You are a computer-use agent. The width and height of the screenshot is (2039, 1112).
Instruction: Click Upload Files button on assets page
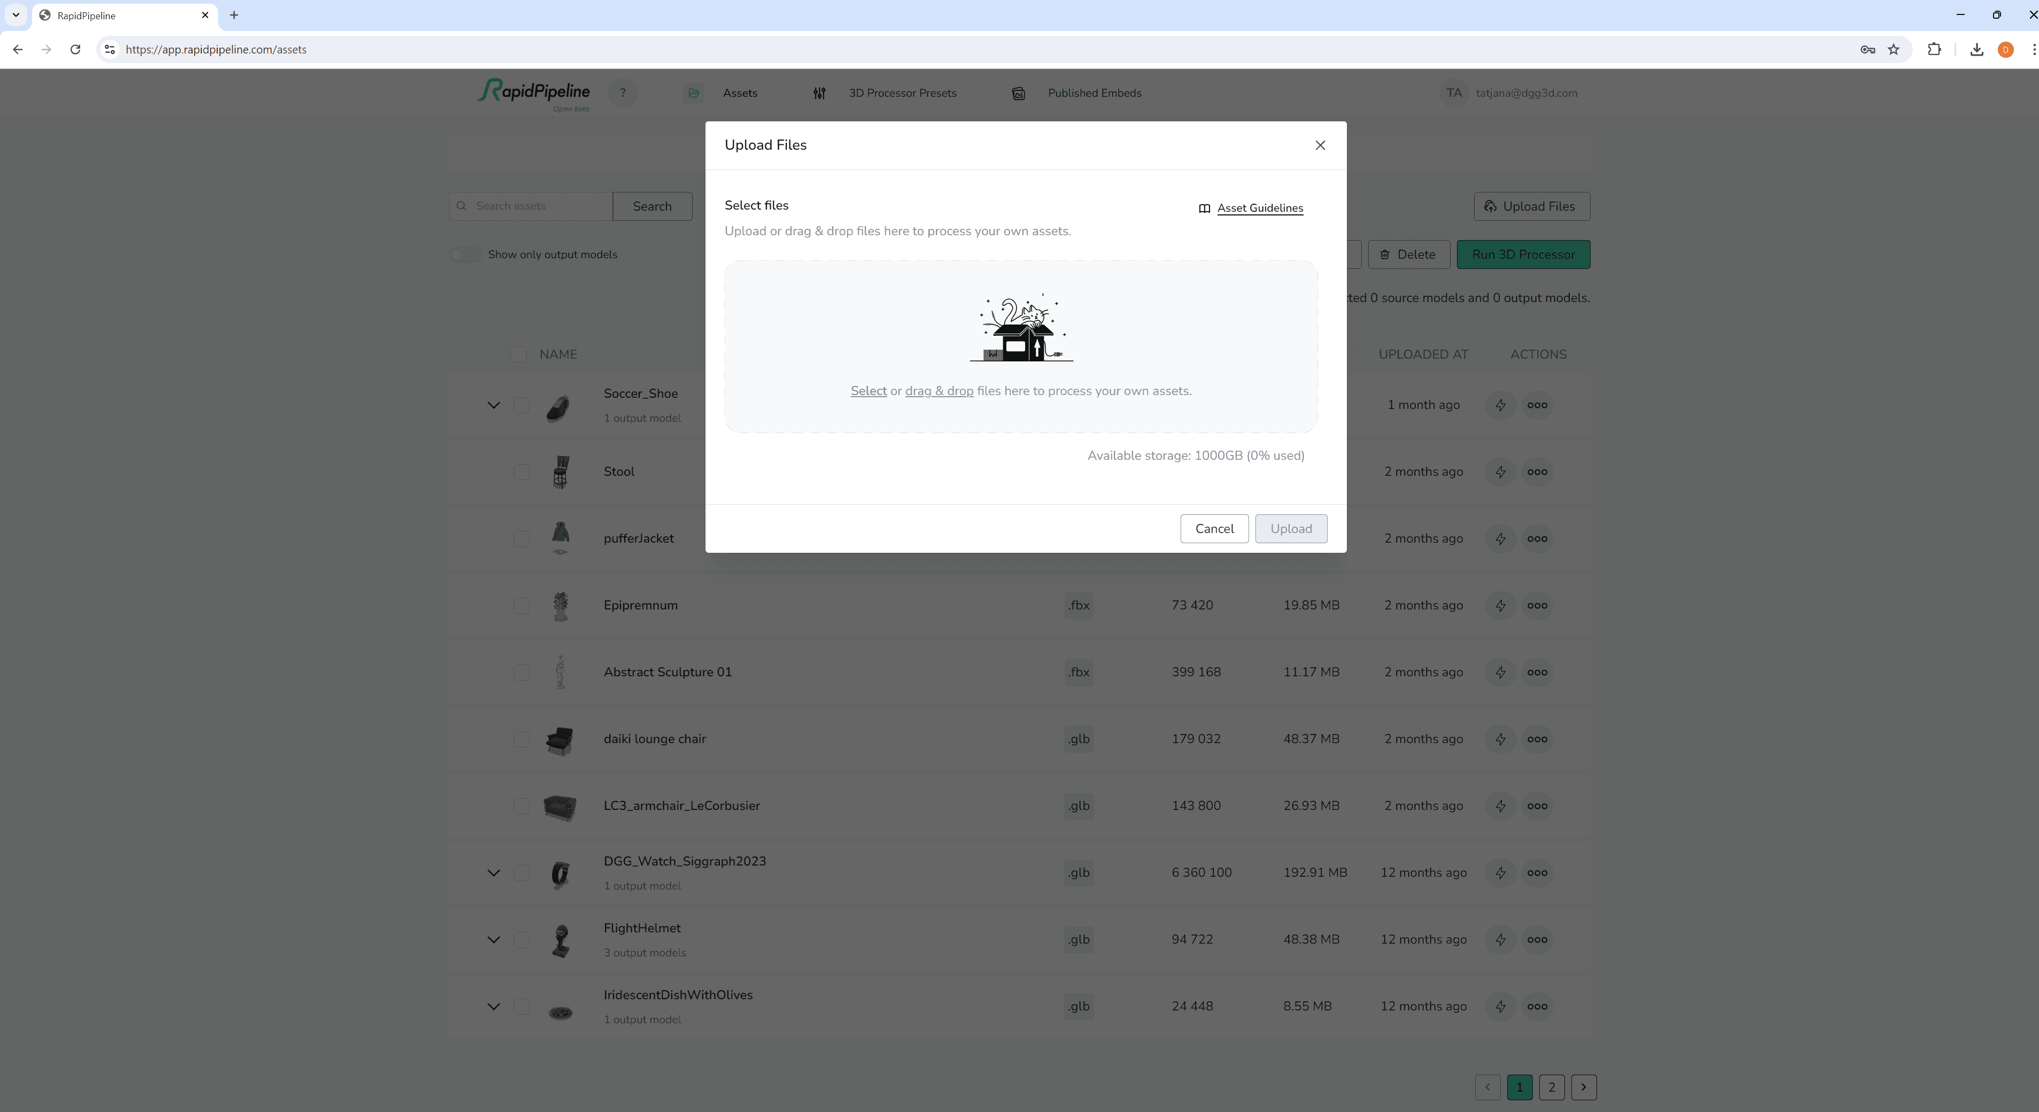(x=1531, y=206)
